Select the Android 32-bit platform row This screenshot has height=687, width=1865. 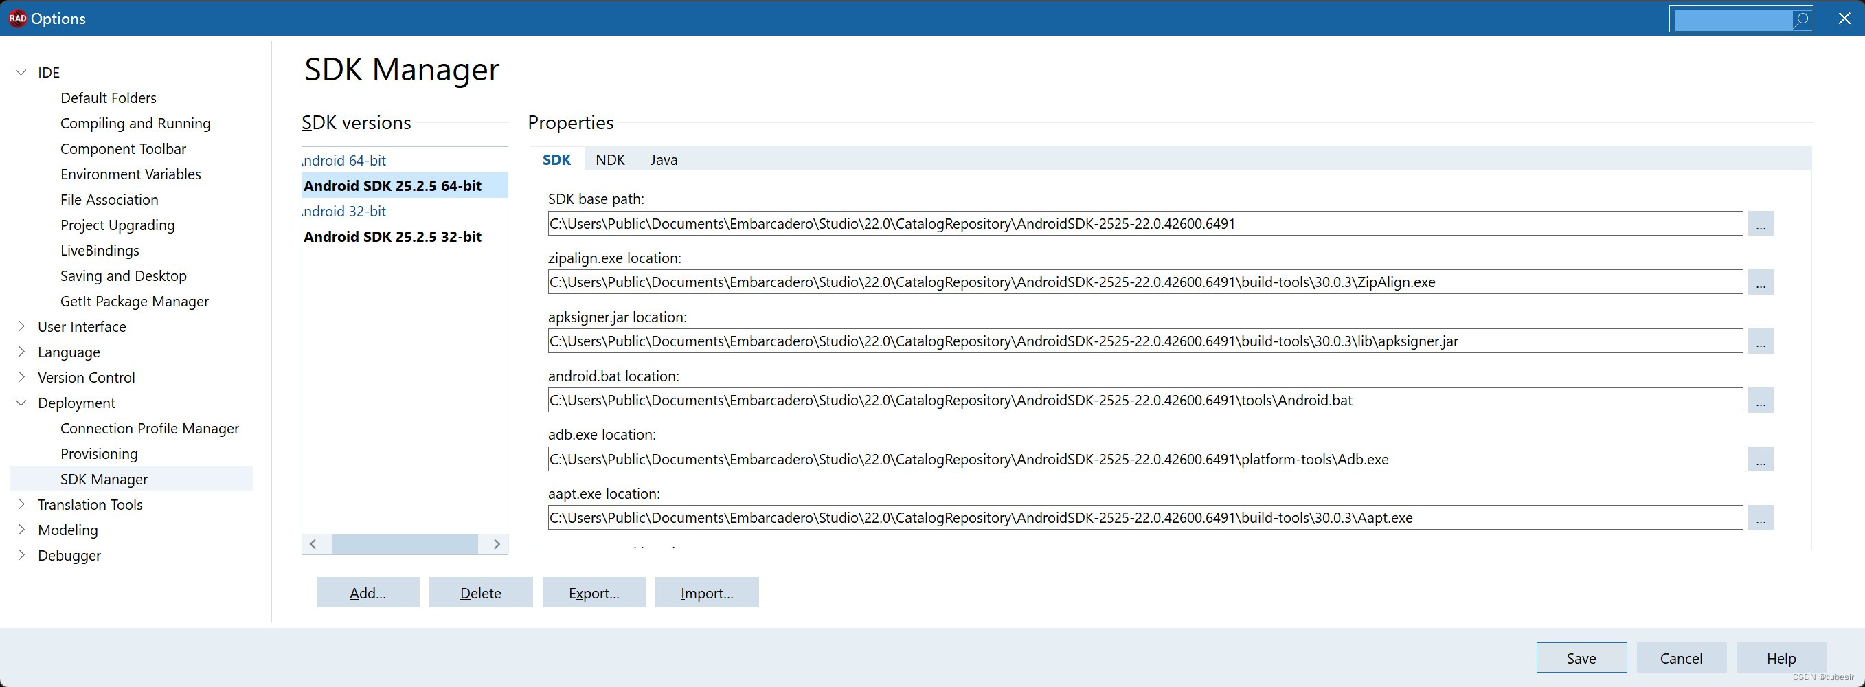pyautogui.click(x=405, y=212)
